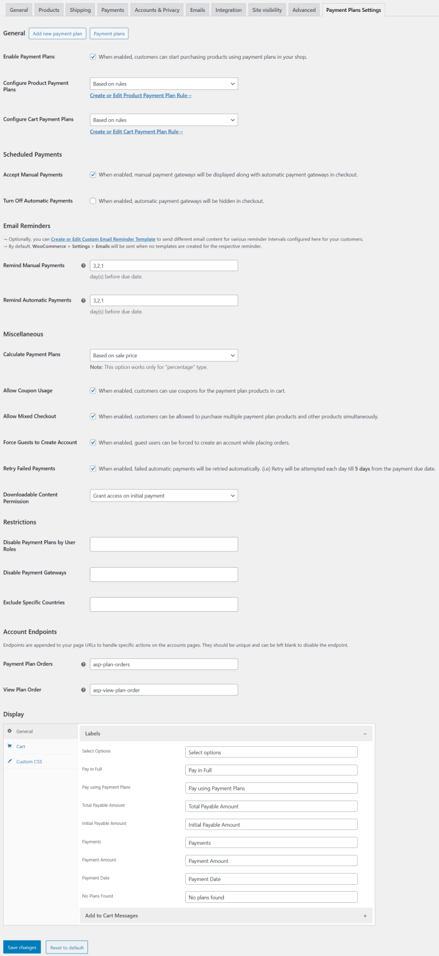Click help icon beside Remind Manual Payments
Image resolution: width=439 pixels, height=956 pixels.
(84, 265)
